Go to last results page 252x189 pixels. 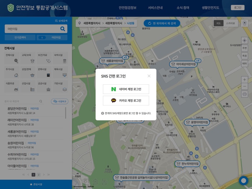48,175
